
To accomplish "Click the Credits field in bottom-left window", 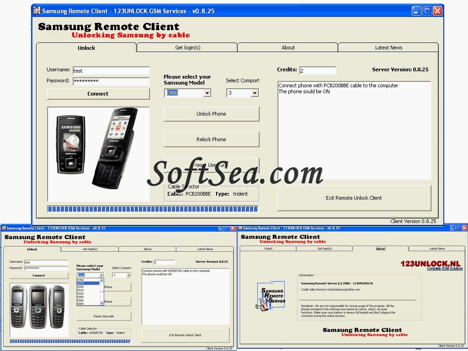I will tap(165, 262).
